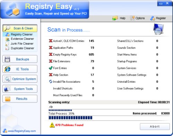This screenshot has height=136, width=173.
Task: Open System Tools panel
Action: [x=20, y=89]
